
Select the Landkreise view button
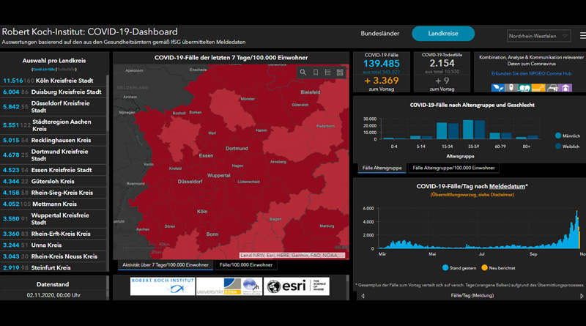(443, 34)
